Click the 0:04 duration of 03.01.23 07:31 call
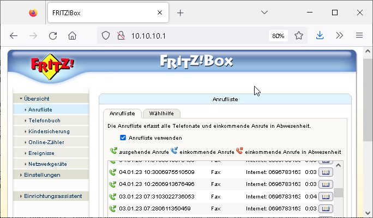The height and width of the screenshot is (218, 373). 311,196
